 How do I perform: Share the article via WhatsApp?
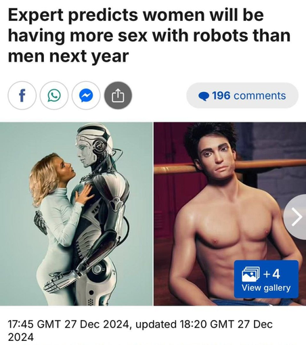54,95
